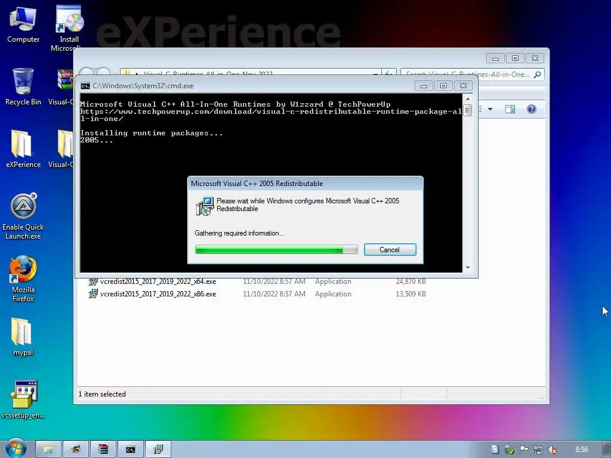Viewport: 611px width, 458px height.
Task: Open the Computer desktop icon
Action: (x=23, y=24)
